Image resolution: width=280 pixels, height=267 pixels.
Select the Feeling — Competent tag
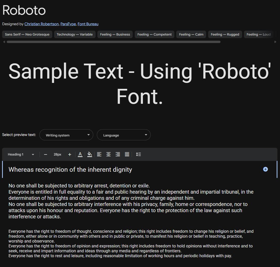(x=155, y=35)
